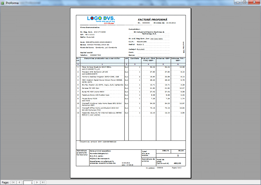This screenshot has height=185, width=261.
Task: Go to the next page of the preview
Action: click(37, 182)
